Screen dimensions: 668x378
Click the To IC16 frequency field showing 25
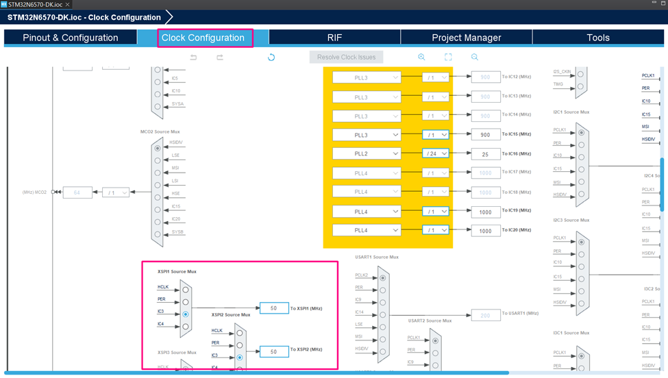click(486, 154)
